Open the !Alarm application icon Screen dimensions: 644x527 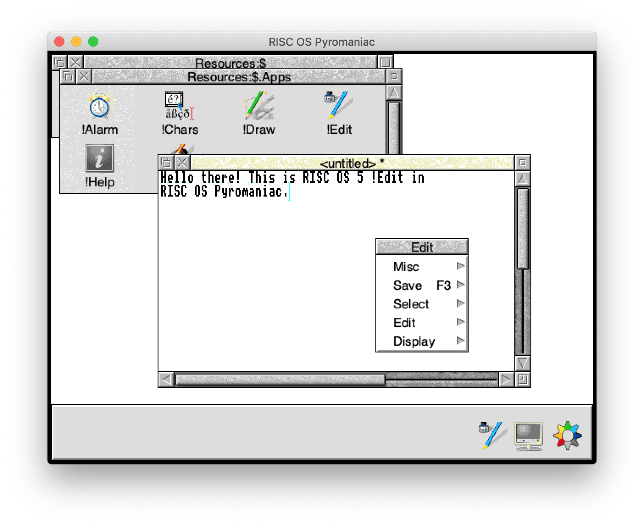click(x=100, y=107)
